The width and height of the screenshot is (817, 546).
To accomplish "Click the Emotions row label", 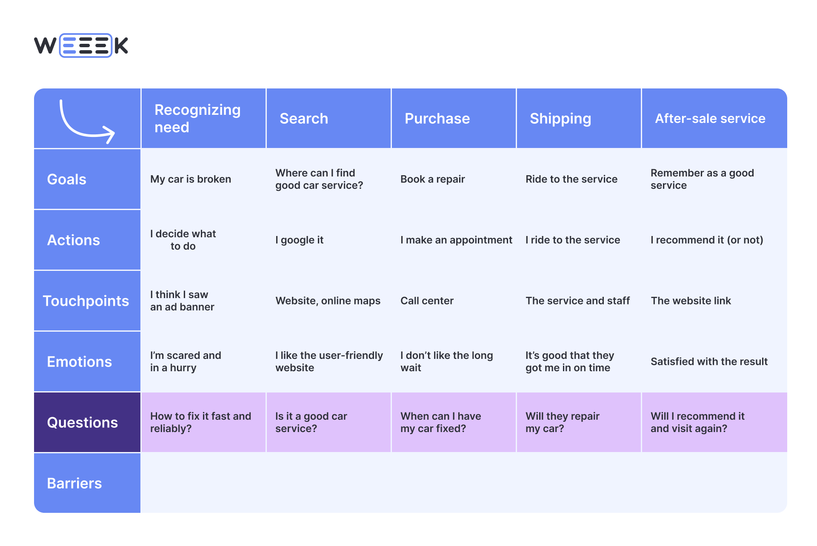I will click(x=80, y=361).
